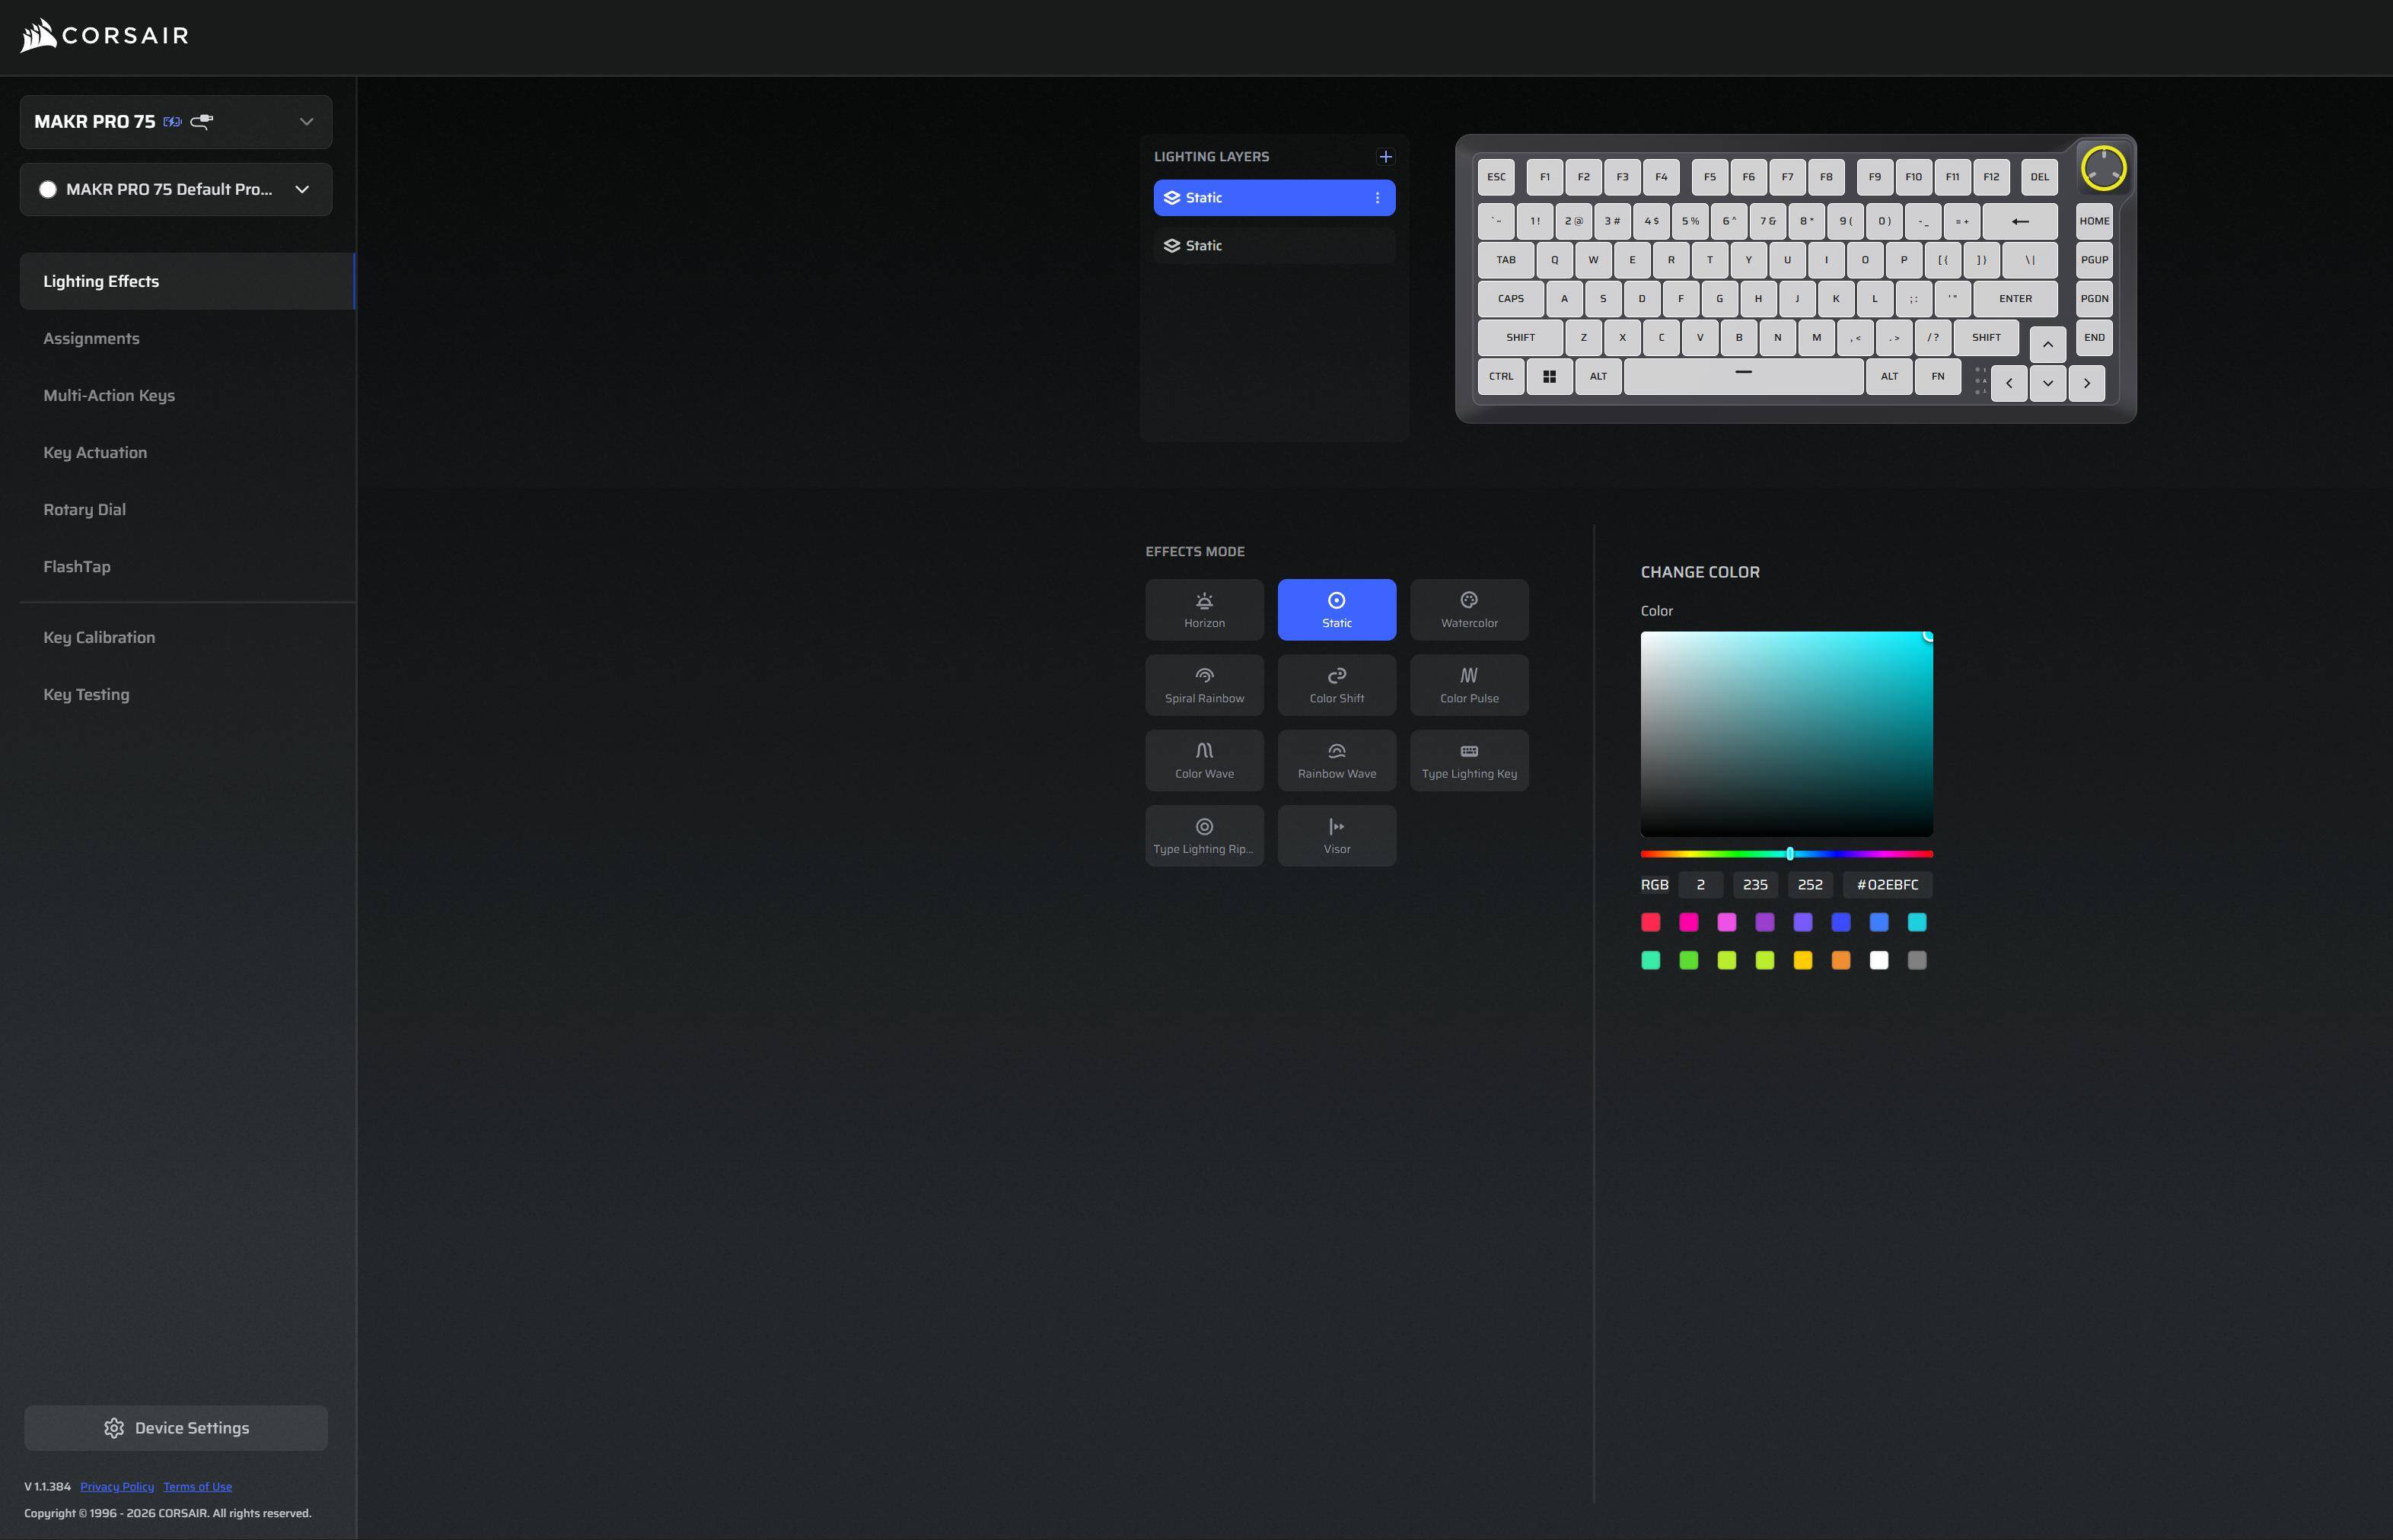
Task: Select the HOME key on the keyboard preview
Action: 2095,222
